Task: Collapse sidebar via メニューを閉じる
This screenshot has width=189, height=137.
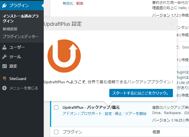Action: point(22,88)
